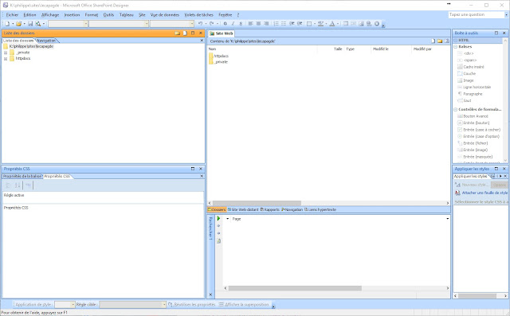Screen dimensions: 510x316
Task: Click the Save diskette toolbar icon
Action: click(30, 24)
